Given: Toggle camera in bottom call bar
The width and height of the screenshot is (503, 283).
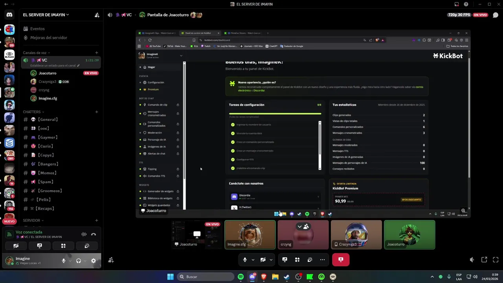Looking at the screenshot, I should (263, 259).
